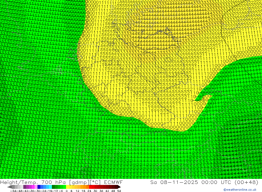Click the dark blue legend swatch at -30
Viewport: 262px width, 192px height.
(x=39, y=187)
